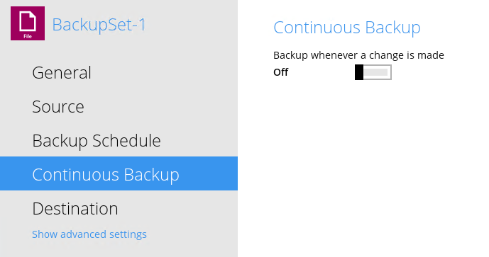Screen dimensions: 489x257
Task: Click the Off status label
Action: (280, 72)
